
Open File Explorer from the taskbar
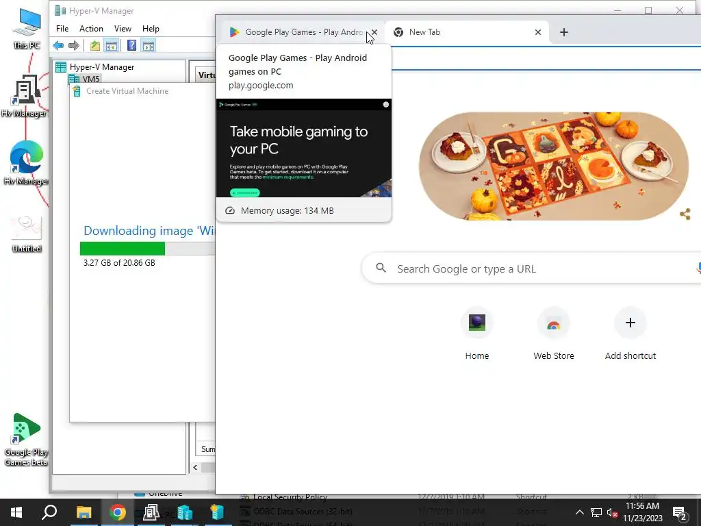click(x=84, y=512)
